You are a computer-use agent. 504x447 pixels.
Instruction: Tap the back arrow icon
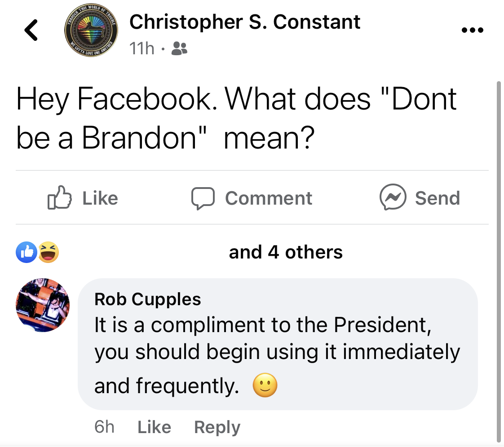(x=31, y=30)
